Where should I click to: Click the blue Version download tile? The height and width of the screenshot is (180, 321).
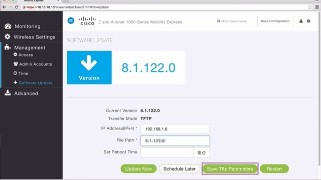[x=89, y=67]
